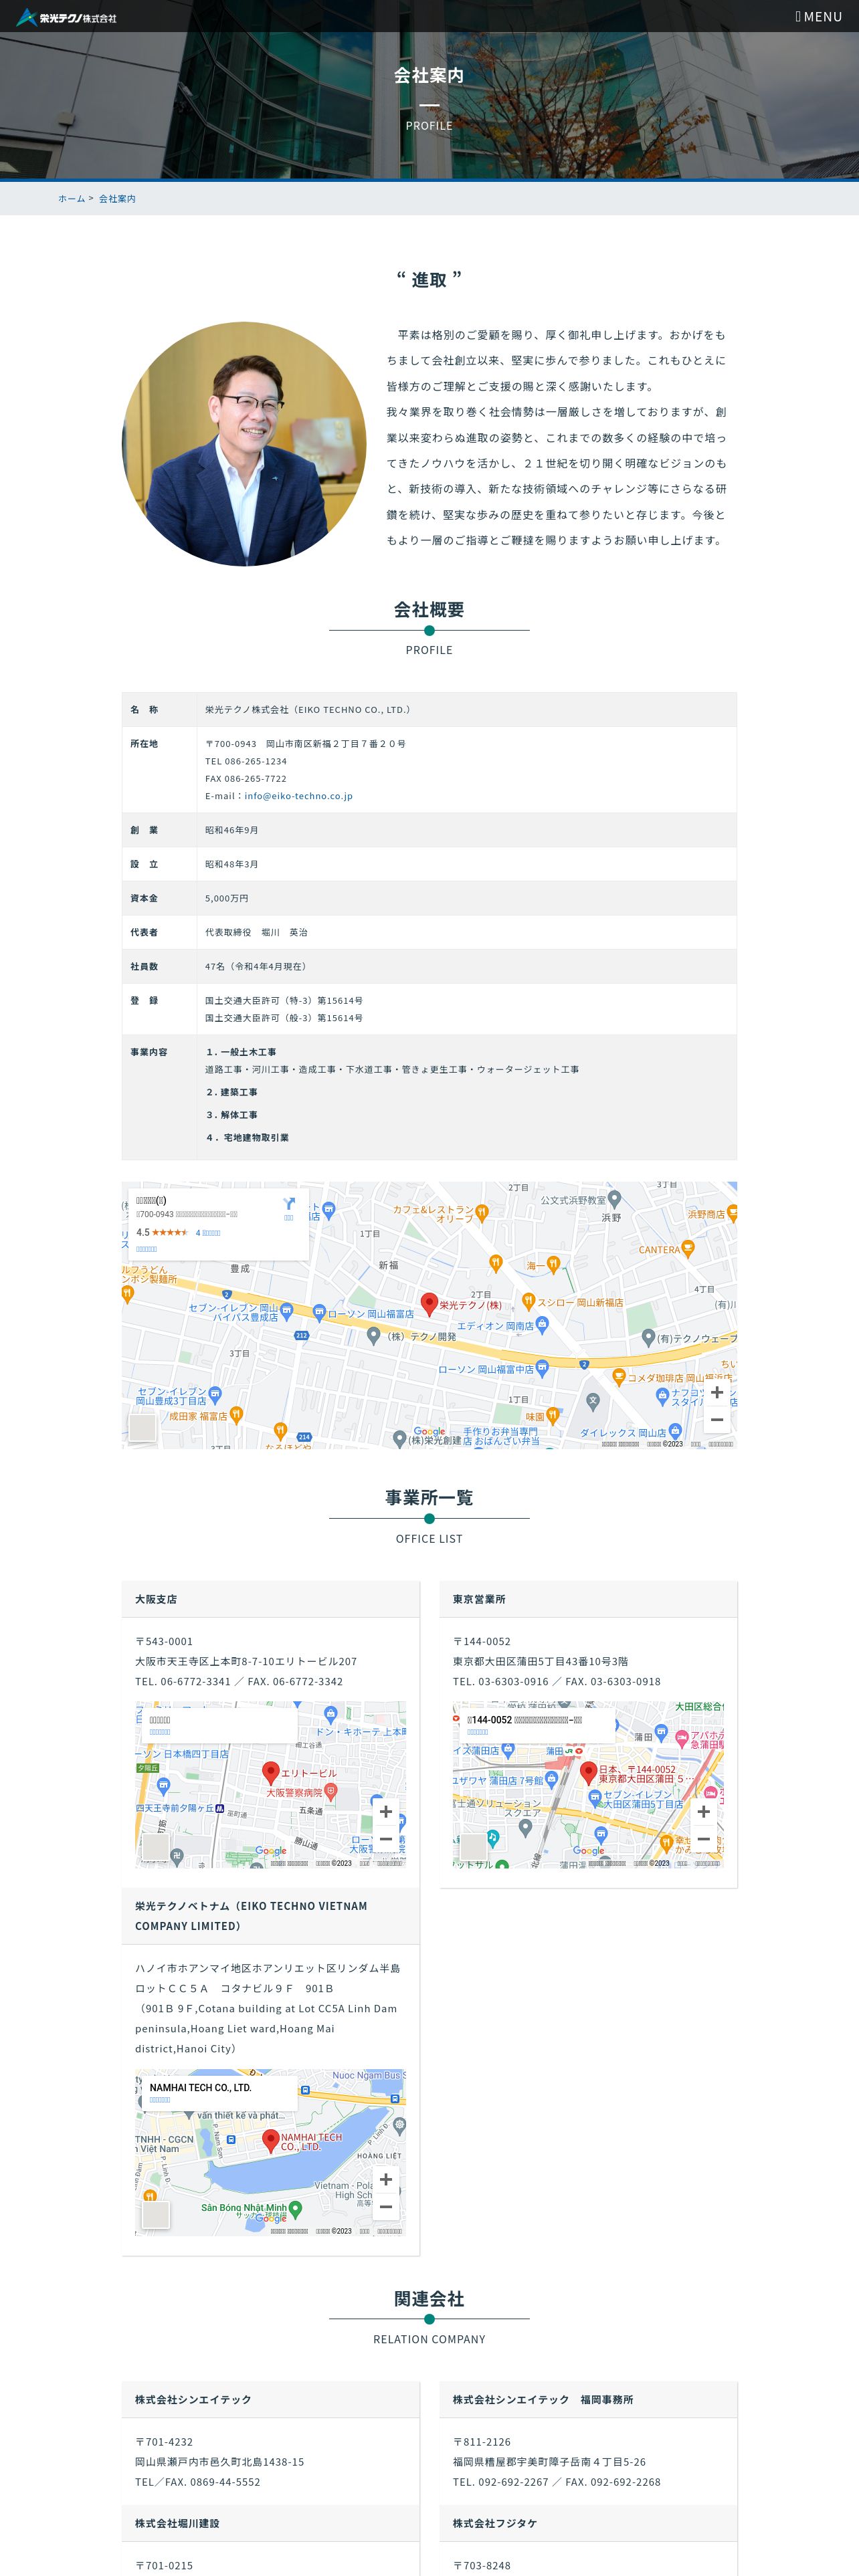Zoom out on the Vietnam office map
The height and width of the screenshot is (2576, 859).
tap(386, 2207)
